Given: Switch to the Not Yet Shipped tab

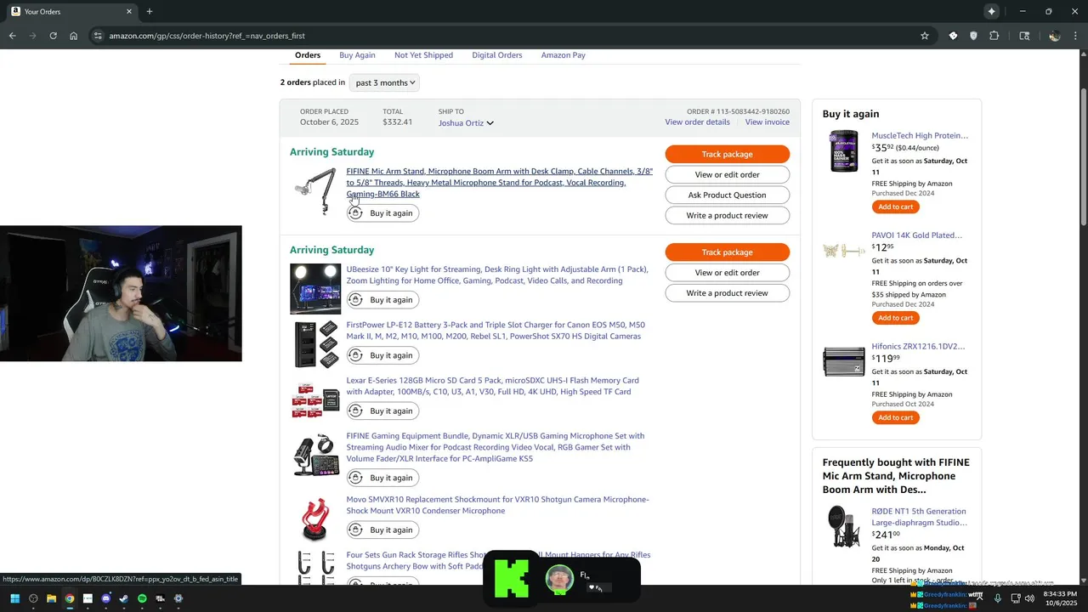Looking at the screenshot, I should 423,55.
